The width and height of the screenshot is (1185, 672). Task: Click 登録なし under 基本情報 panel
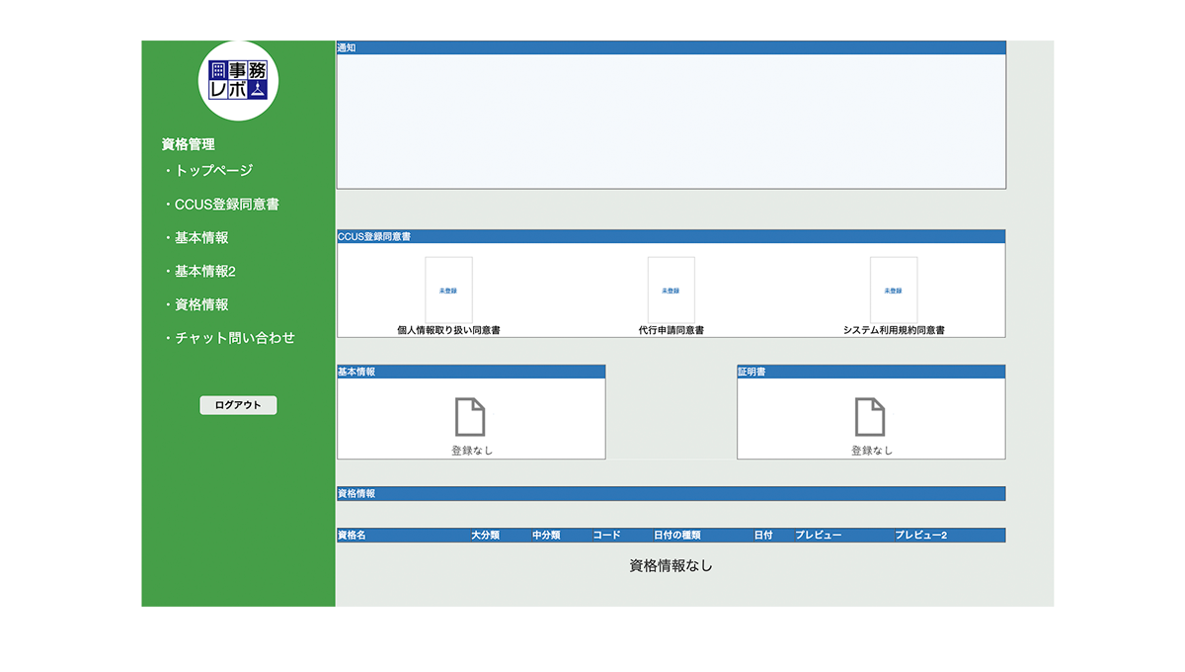(472, 450)
